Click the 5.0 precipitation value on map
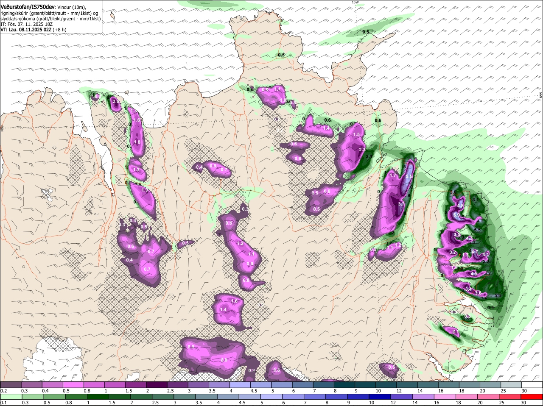This screenshot has width=543, height=406. click(453, 192)
